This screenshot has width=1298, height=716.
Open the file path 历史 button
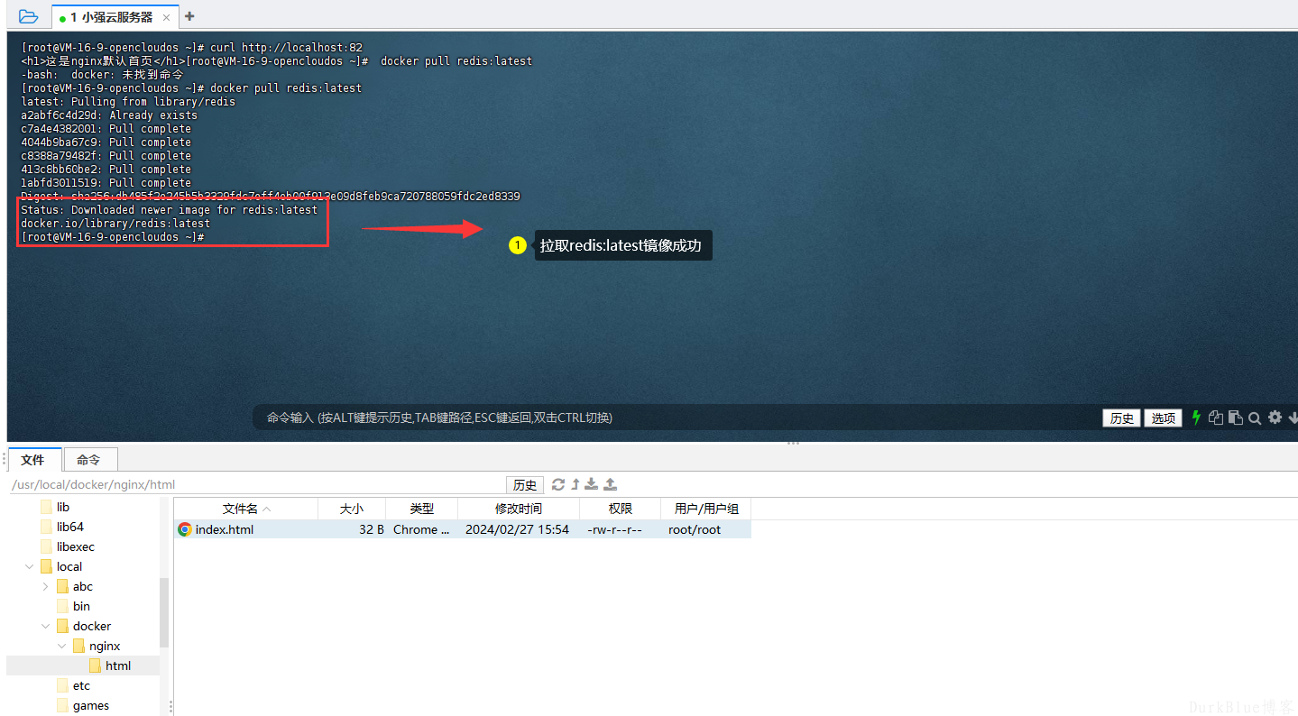[525, 485]
